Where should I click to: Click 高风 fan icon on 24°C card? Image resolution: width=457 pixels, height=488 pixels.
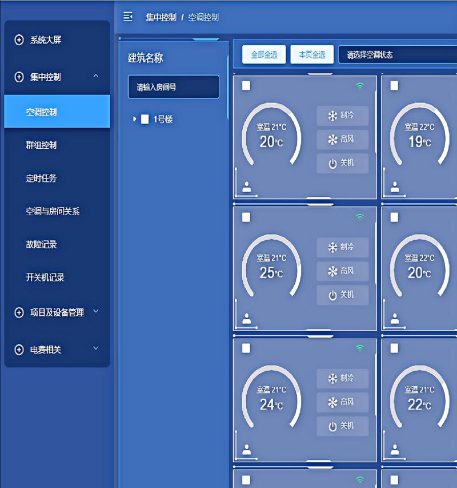tap(332, 402)
